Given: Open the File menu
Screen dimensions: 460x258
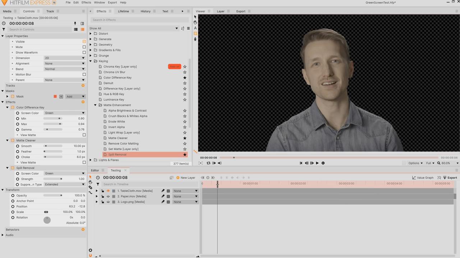Looking at the screenshot, I should pos(68,3).
